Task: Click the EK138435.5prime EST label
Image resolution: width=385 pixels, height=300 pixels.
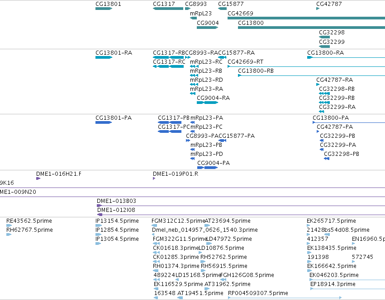Action: tap(332, 248)
